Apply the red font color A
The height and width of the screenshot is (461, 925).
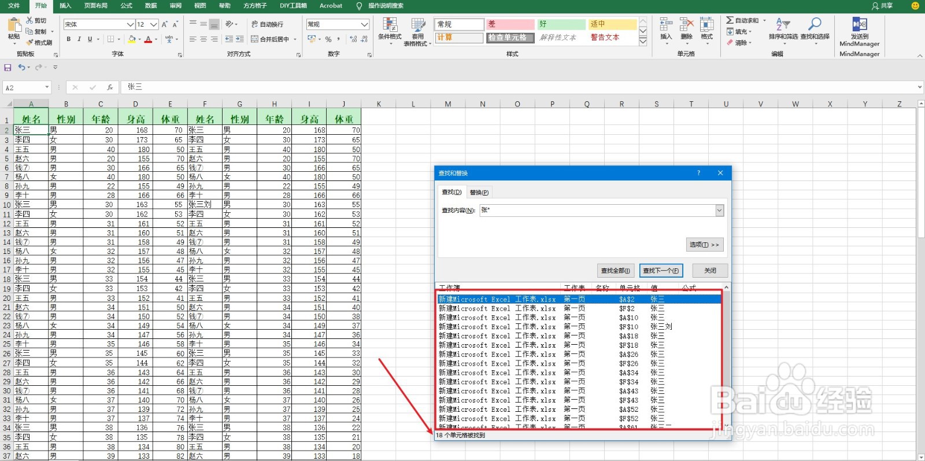pos(148,39)
